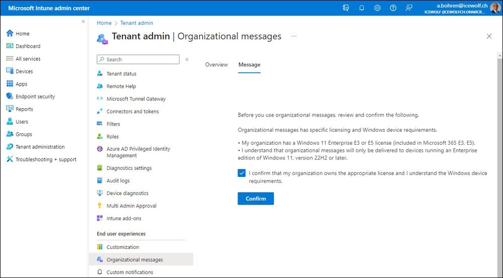Screen dimensions: 503x278
Task: Click the Roles icon
Action: pyautogui.click(x=100, y=137)
